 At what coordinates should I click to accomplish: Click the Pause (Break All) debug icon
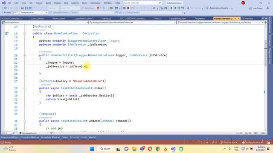[124, 8]
